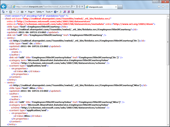Click the OneNote Linked Notes icon
Viewport: 170px width, 127px height.
(x=69, y=12)
